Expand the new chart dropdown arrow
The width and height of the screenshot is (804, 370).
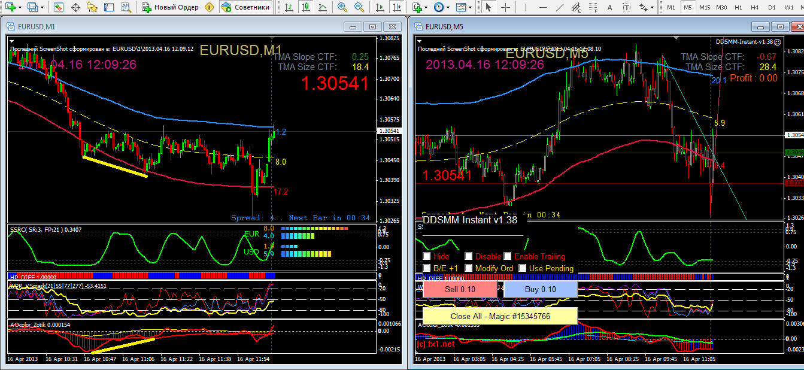[20, 7]
